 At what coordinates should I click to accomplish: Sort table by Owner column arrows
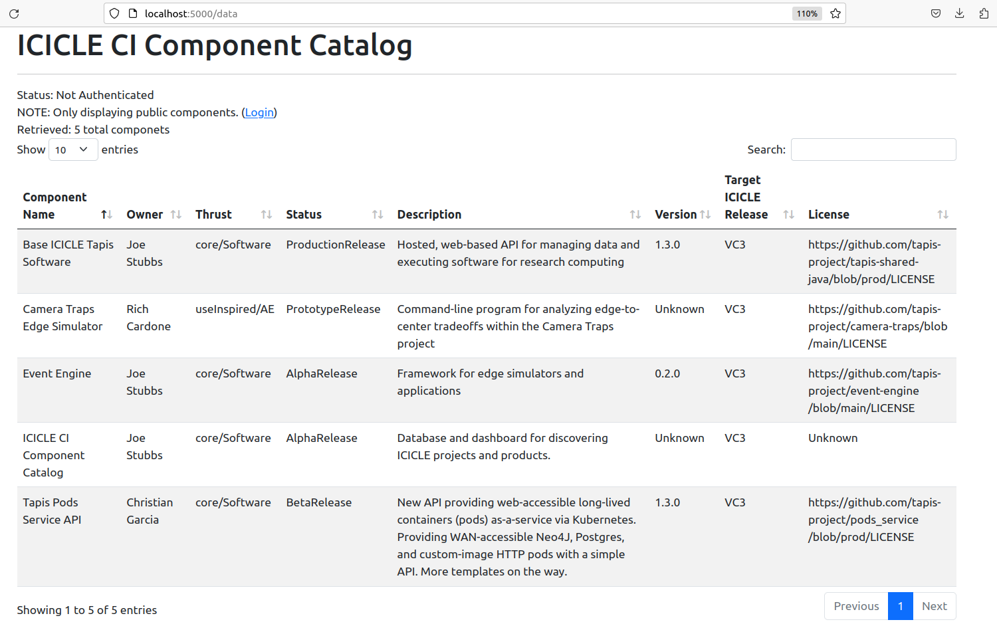(176, 215)
